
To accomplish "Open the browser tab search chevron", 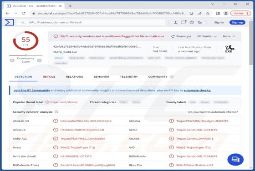I will (x=212, y=4).
